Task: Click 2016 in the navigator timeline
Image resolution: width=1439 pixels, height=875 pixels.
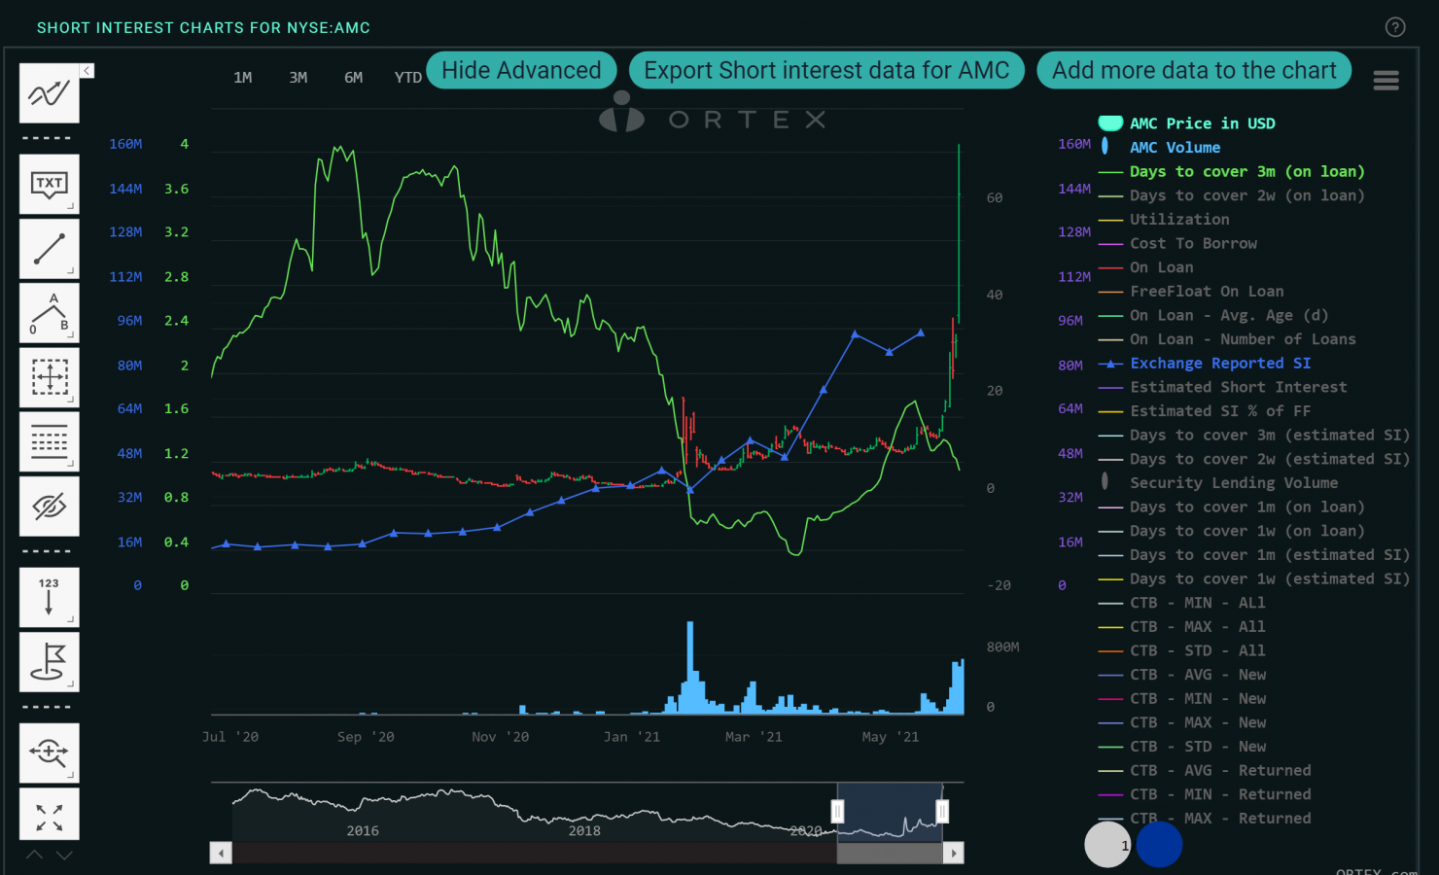Action: [363, 830]
